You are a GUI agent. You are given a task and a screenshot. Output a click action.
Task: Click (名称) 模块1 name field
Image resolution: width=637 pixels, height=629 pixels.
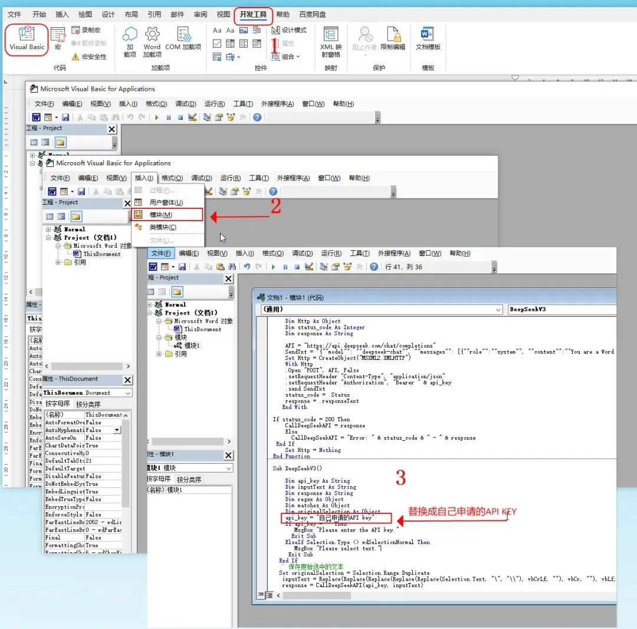[x=190, y=490]
